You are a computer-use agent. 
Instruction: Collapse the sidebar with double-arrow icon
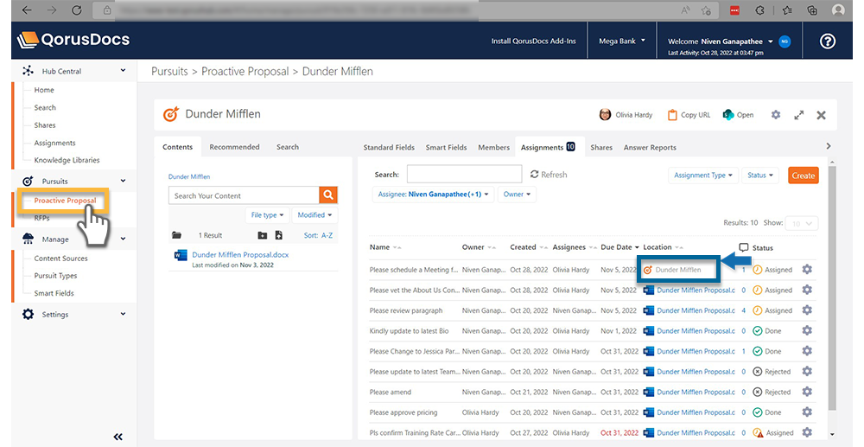pos(118,437)
